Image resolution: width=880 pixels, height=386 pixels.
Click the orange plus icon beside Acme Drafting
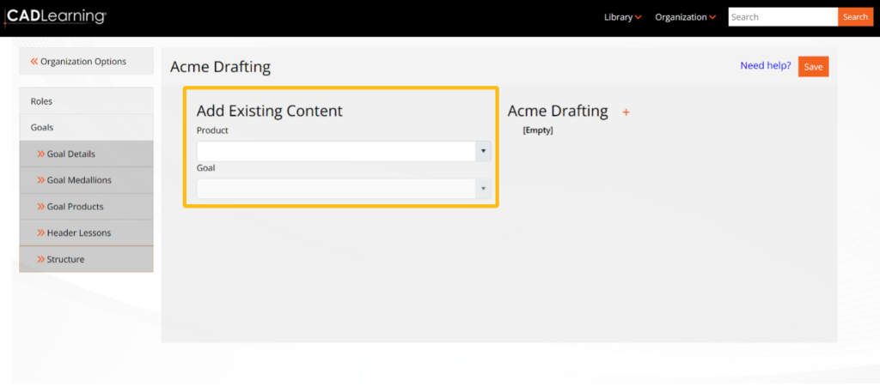tap(626, 112)
